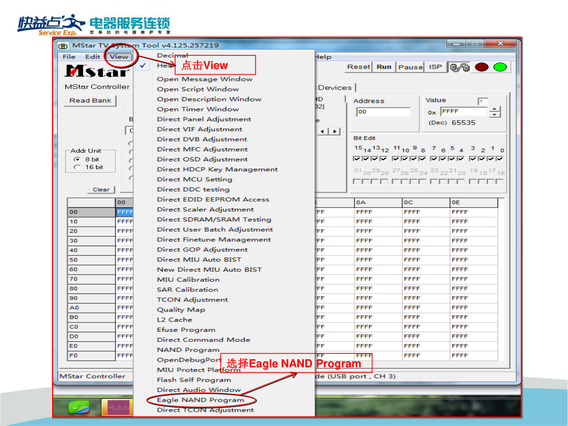568x426 pixels.
Task: Toggle bit 15 checkbox
Action: click(357, 159)
